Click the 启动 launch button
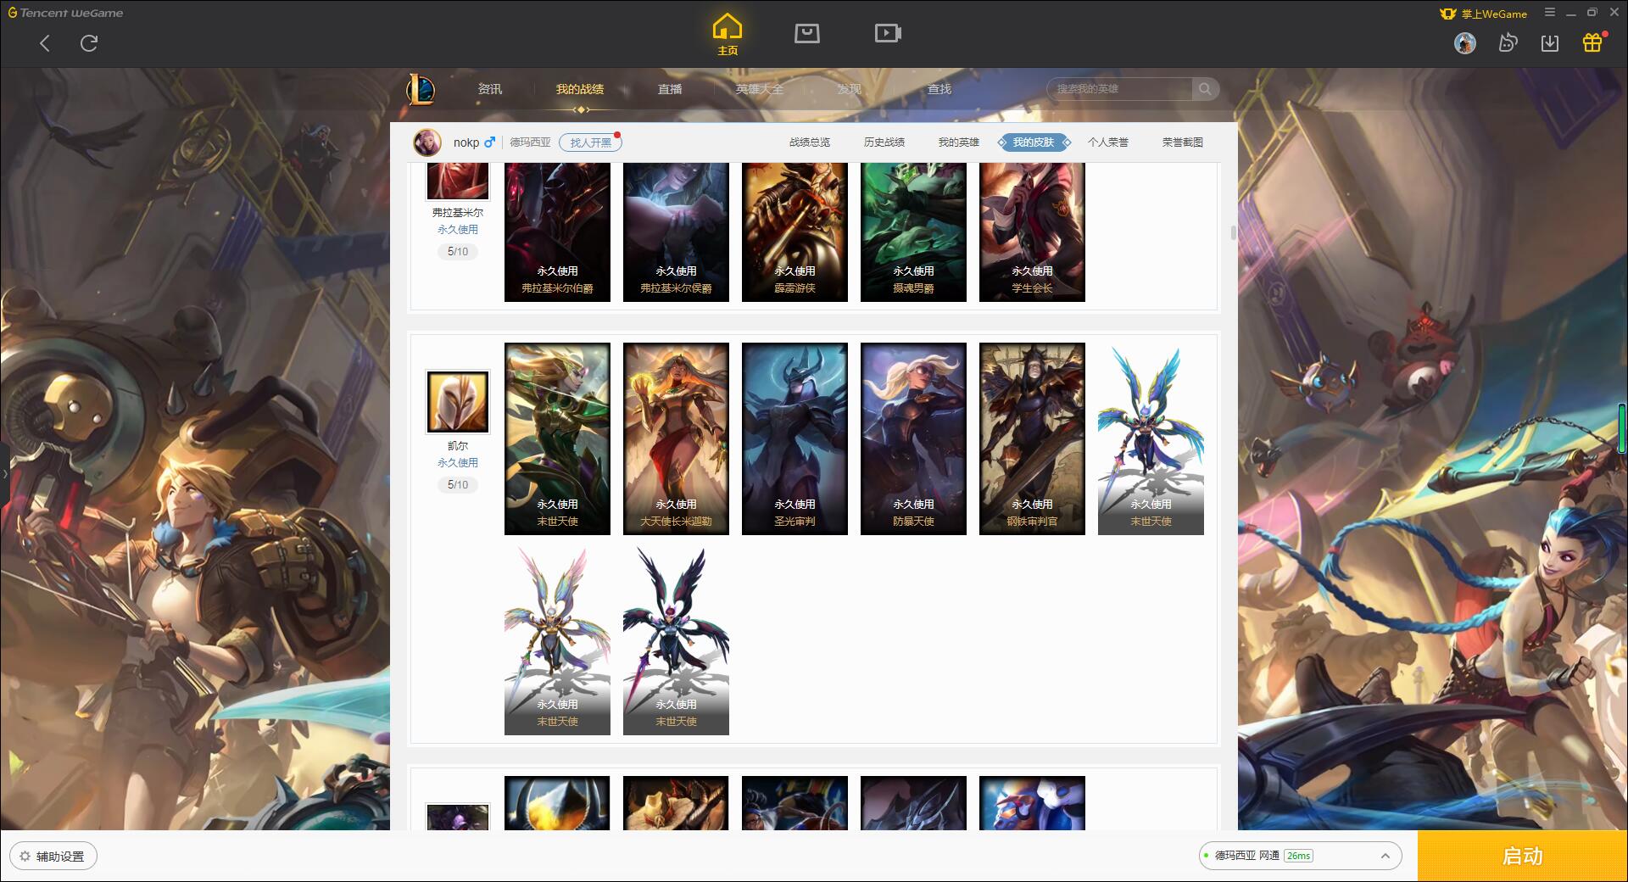Viewport: 1628px width, 882px height. pos(1523,857)
